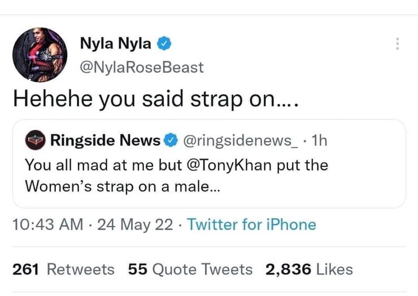
Task: Open the Ringside News account name
Action: pyautogui.click(x=105, y=140)
